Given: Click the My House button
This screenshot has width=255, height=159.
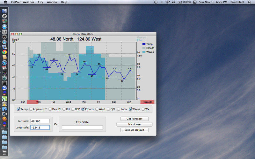Looking at the screenshot, I should coord(134,124).
